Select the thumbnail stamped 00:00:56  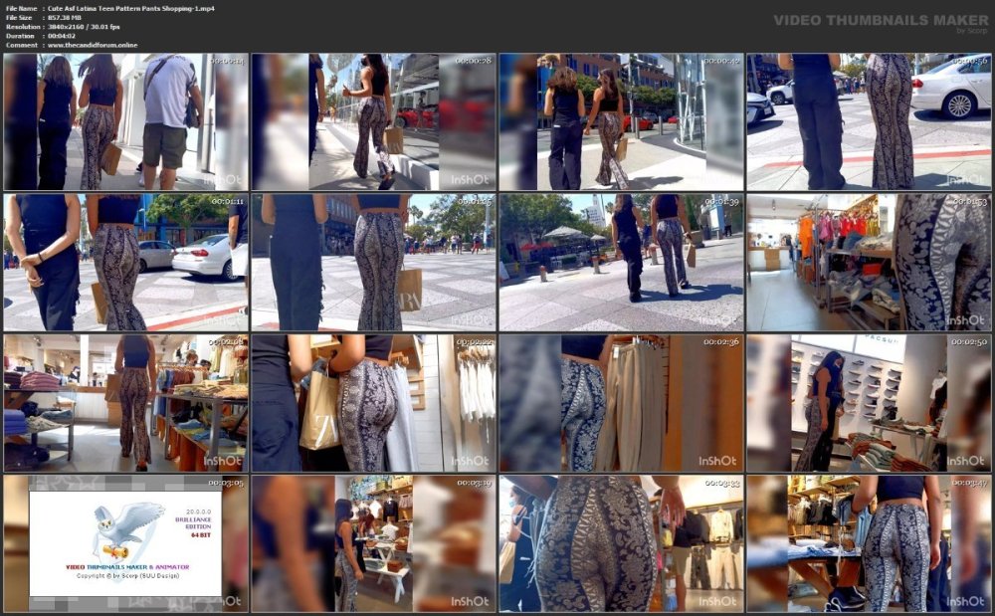click(869, 121)
